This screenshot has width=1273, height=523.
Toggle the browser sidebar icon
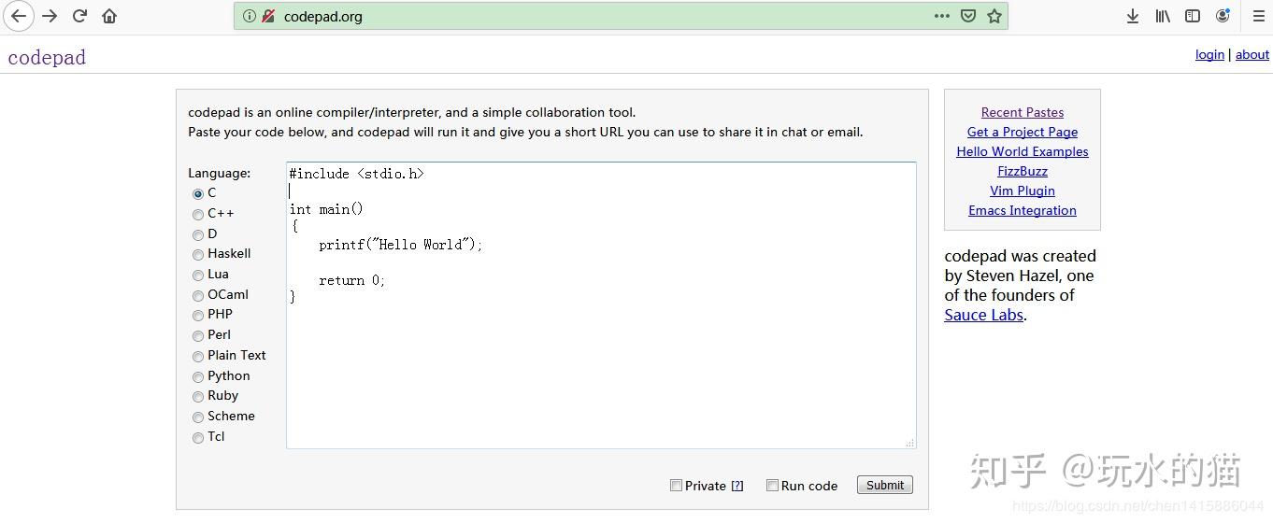[1193, 16]
